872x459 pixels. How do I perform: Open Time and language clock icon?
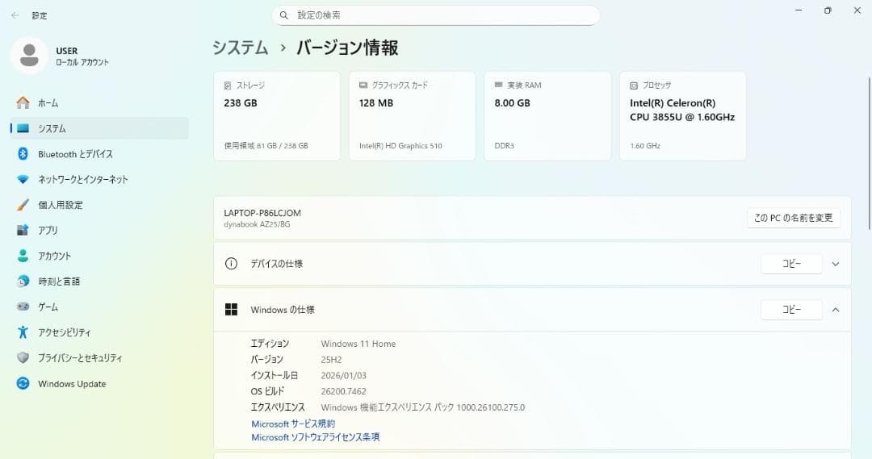point(23,282)
